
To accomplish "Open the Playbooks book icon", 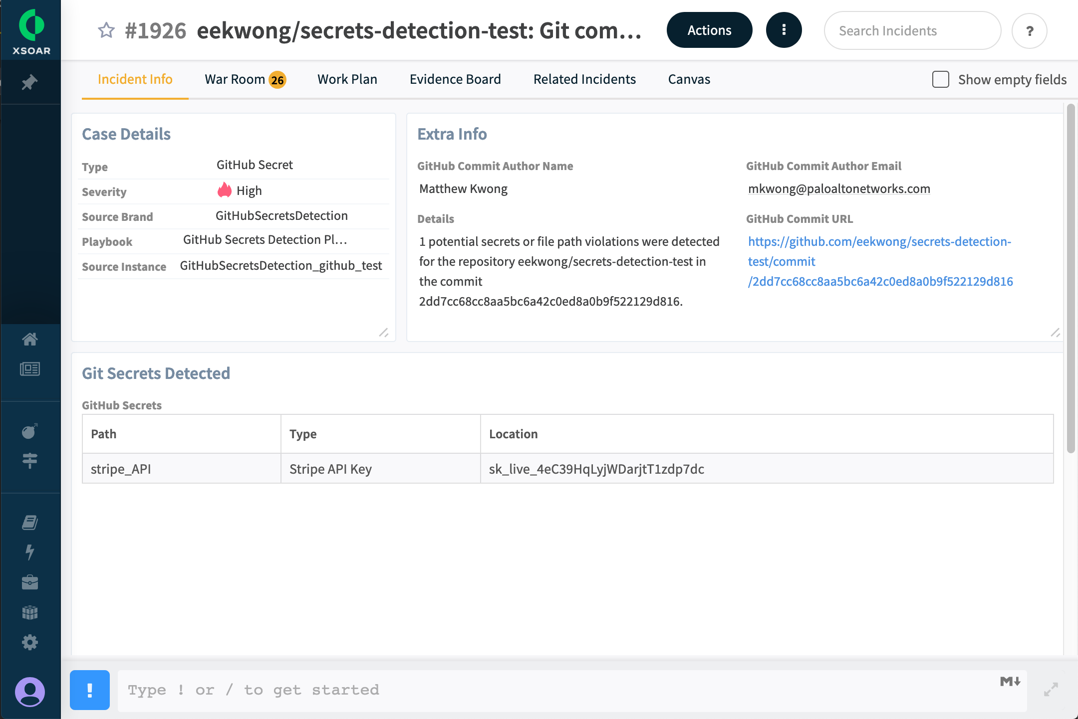I will [30, 523].
